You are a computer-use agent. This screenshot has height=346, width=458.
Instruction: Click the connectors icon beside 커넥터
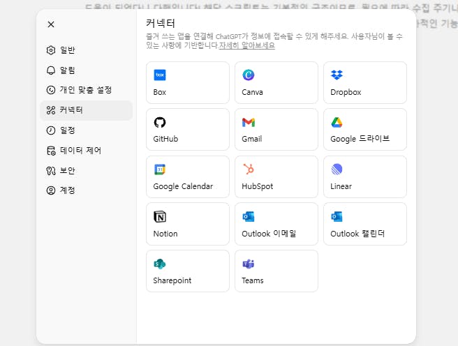[x=51, y=110]
